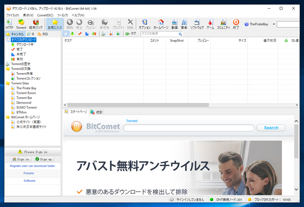The height and width of the screenshot is (207, 304).
Task: Select the 未完了 incomplete tree item
Action: click(x=21, y=54)
